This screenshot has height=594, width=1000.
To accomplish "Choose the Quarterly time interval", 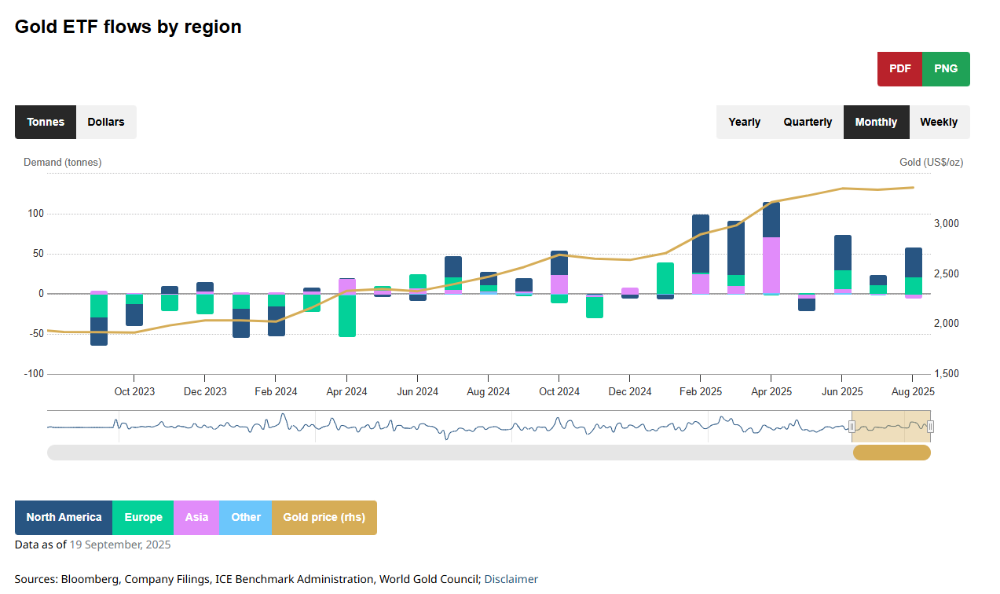I will 808,123.
